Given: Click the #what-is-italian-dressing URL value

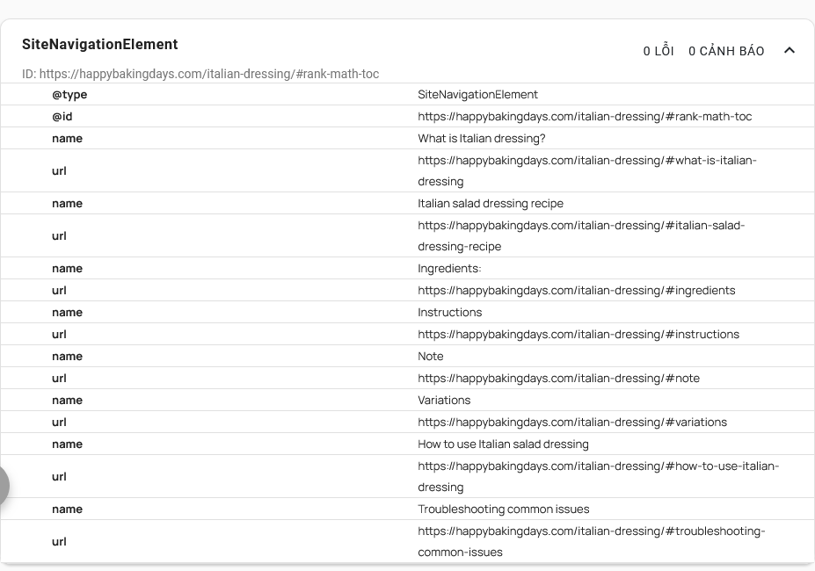Looking at the screenshot, I should (x=586, y=170).
